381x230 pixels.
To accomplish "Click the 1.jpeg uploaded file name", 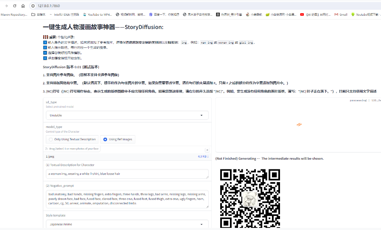I will 50,156.
